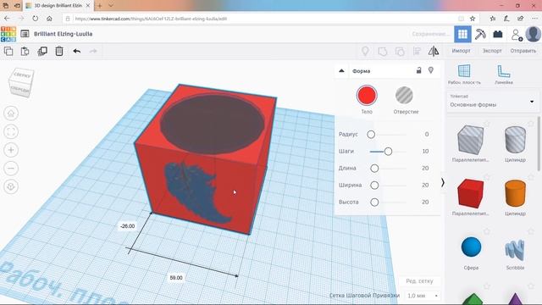Image resolution: width=542 pixels, height=305 pixels.
Task: Zoom out with the minus button
Action: coord(11,169)
